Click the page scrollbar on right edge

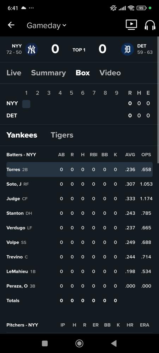coord(158,100)
